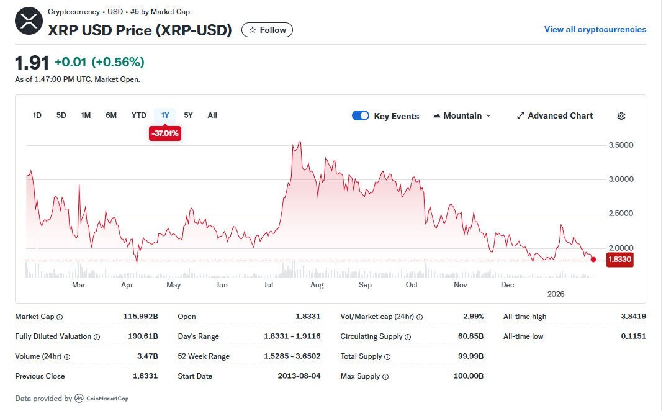Click the Total Supply info icon
Image resolution: width=666 pixels, height=411 pixels.
387,357
